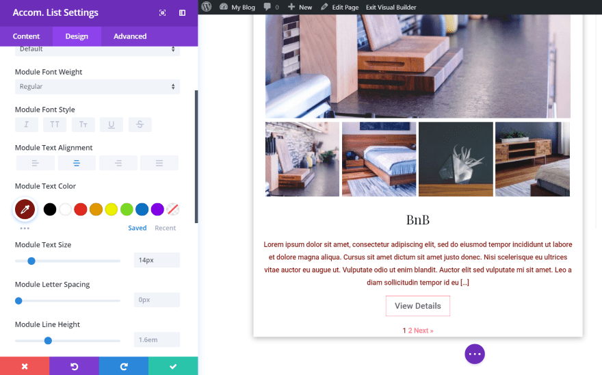Click the View Details button
The width and height of the screenshot is (602, 375).
pos(418,306)
